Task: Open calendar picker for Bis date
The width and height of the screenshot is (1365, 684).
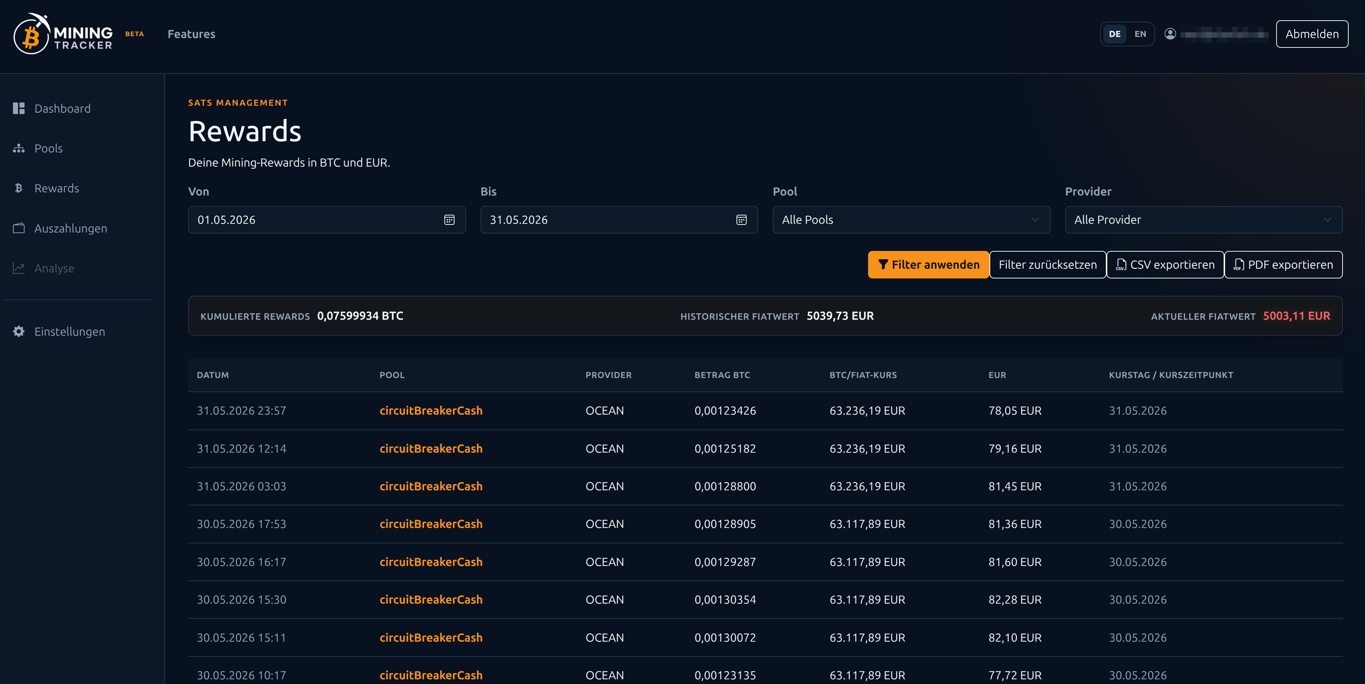Action: (741, 220)
